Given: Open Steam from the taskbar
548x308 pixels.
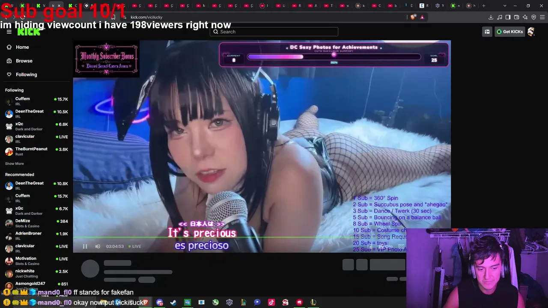Looking at the screenshot, I should click(173, 302).
